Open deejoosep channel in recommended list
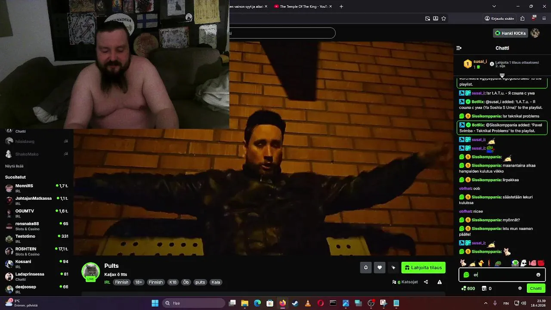 pos(37,289)
